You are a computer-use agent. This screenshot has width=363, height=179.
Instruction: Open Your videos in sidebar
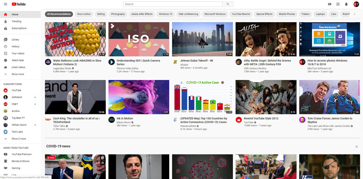click(20, 54)
